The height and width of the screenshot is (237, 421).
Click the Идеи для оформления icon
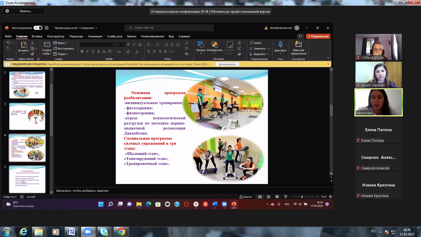[298, 44]
